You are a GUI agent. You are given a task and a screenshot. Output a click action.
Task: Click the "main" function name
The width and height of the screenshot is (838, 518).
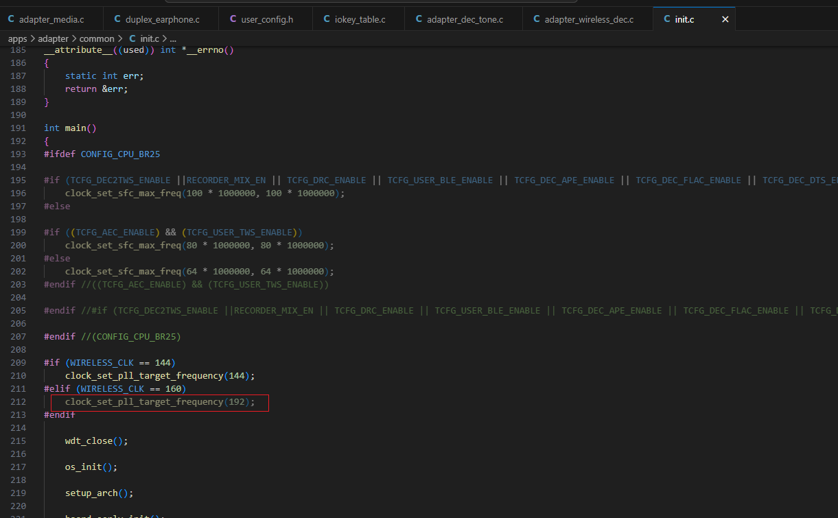pos(75,128)
